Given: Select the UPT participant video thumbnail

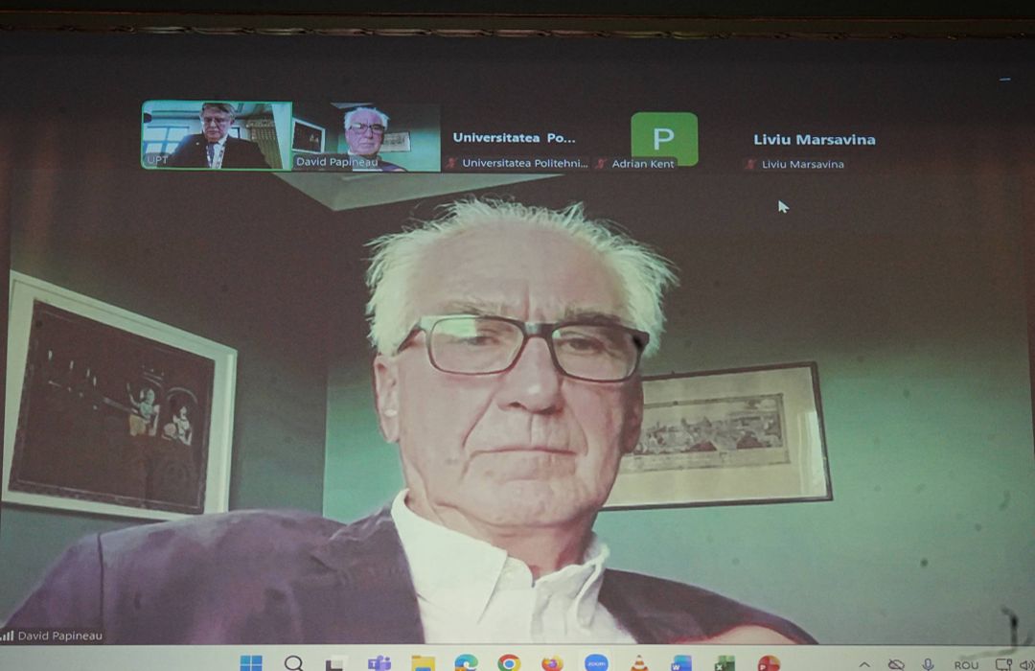Looking at the screenshot, I should click(x=217, y=135).
